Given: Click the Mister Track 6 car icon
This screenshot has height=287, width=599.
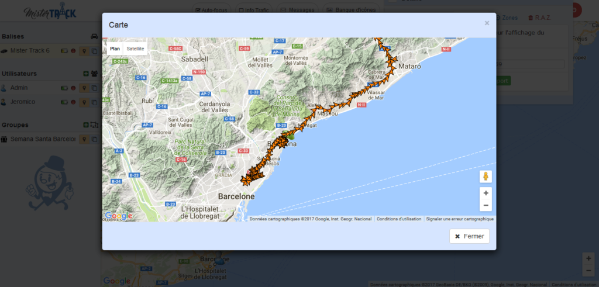Looking at the screenshot, I should click(x=4, y=51).
